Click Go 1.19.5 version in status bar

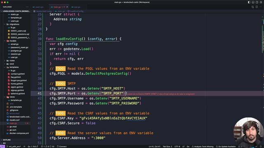(33, 146)
